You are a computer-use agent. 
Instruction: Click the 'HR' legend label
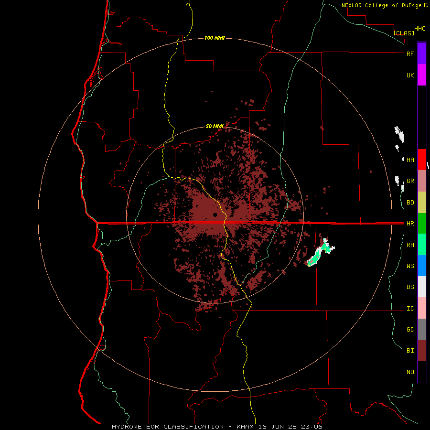tap(410, 224)
